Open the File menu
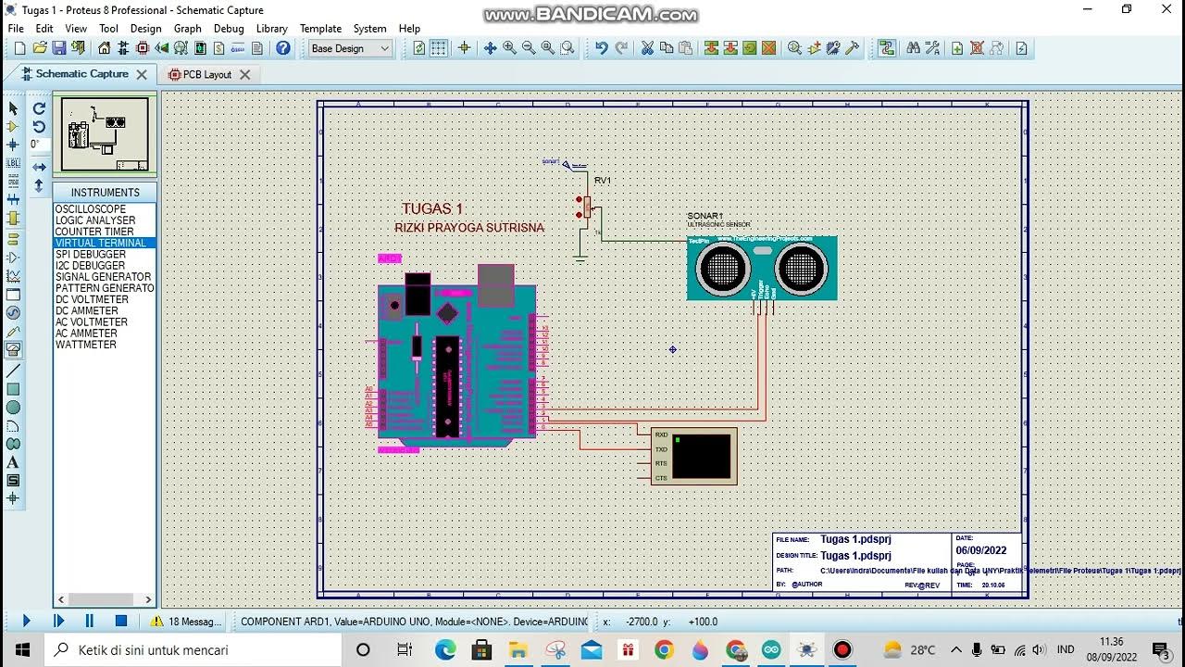Screen dimensions: 1185x667 [x=16, y=29]
